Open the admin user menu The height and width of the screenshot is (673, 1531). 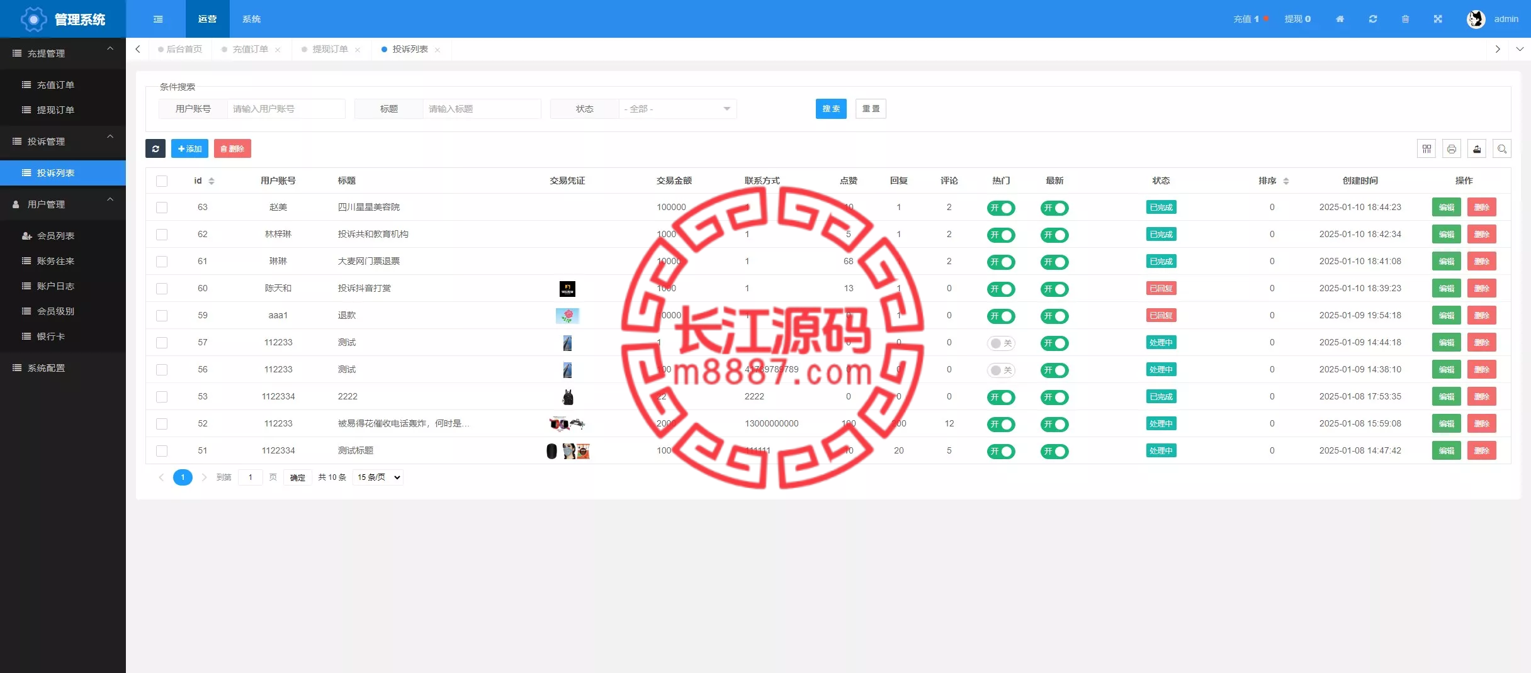[x=1506, y=19]
